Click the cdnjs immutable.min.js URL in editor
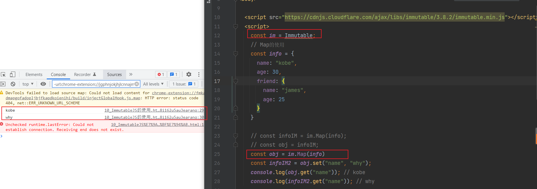The width and height of the screenshot is (537, 189). [x=395, y=17]
